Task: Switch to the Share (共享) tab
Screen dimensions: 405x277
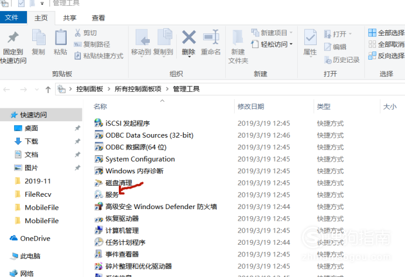Action: [x=70, y=18]
